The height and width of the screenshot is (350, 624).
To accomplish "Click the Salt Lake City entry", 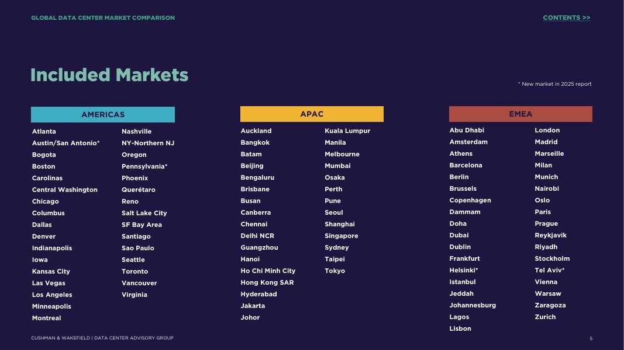I will point(144,213).
